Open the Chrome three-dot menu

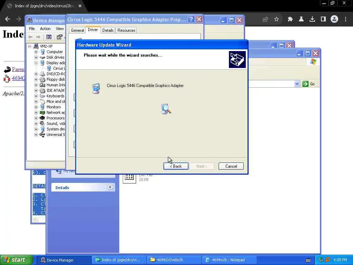click(345, 19)
